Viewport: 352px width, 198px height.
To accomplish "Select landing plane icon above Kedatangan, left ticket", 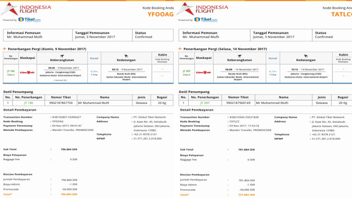I will tap(126, 56).
